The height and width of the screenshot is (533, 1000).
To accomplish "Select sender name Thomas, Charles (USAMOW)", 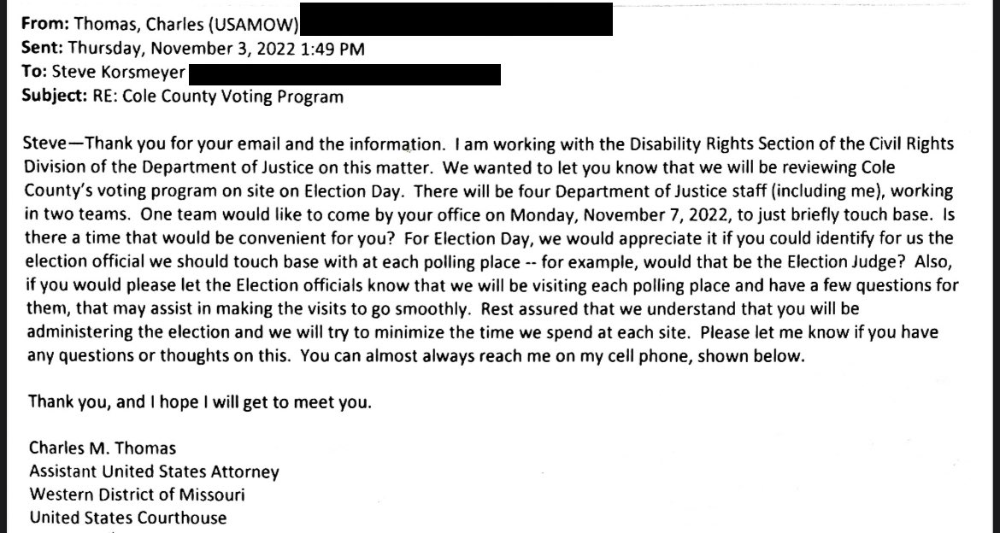I will [x=186, y=25].
